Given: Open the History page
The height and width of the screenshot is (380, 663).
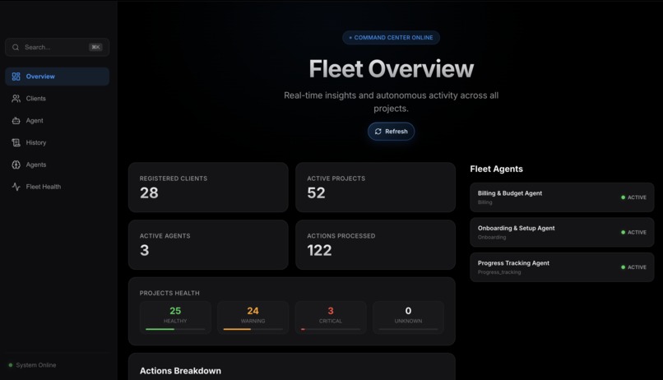Looking at the screenshot, I should (57, 142).
